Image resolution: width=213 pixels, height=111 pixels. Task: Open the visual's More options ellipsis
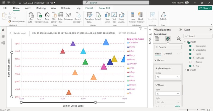(145, 28)
